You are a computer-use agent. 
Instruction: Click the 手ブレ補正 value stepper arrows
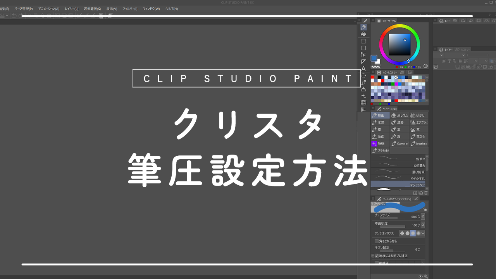[x=418, y=249]
